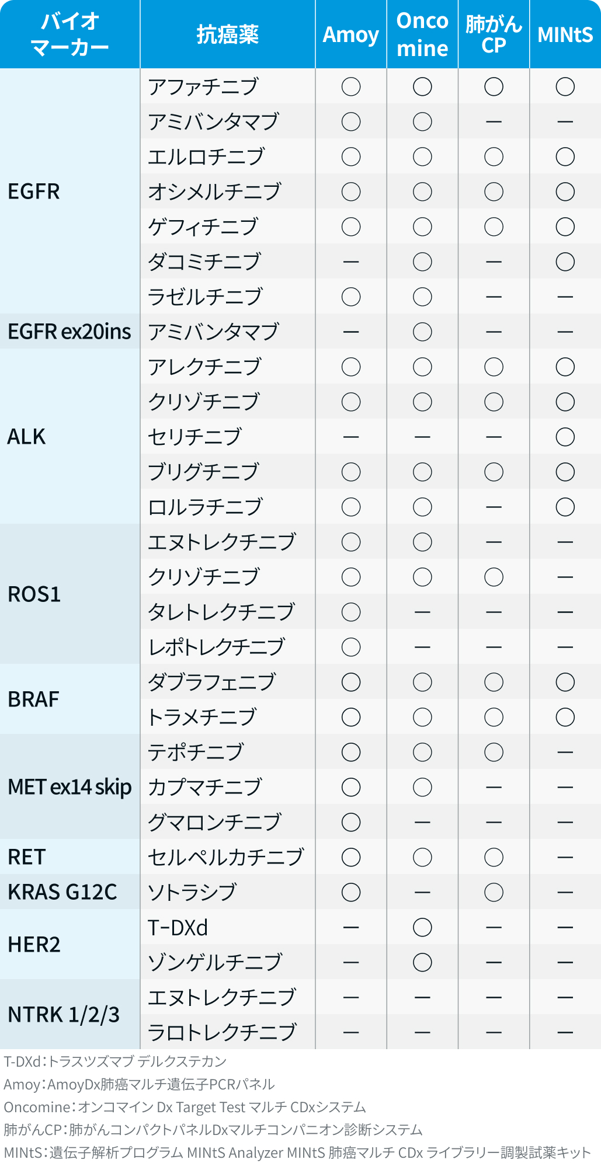Click the 肺がんCP circle for ソトラシブ
601x1163 pixels.
(x=494, y=893)
